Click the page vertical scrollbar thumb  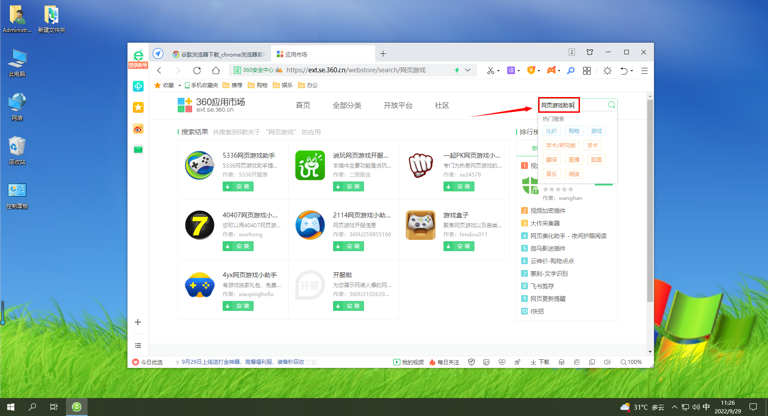click(x=650, y=201)
